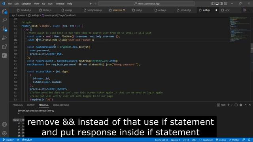Switch to the .env tab

point(226,10)
